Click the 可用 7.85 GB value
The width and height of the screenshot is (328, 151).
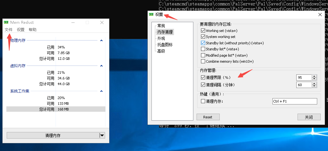[x=64, y=53]
